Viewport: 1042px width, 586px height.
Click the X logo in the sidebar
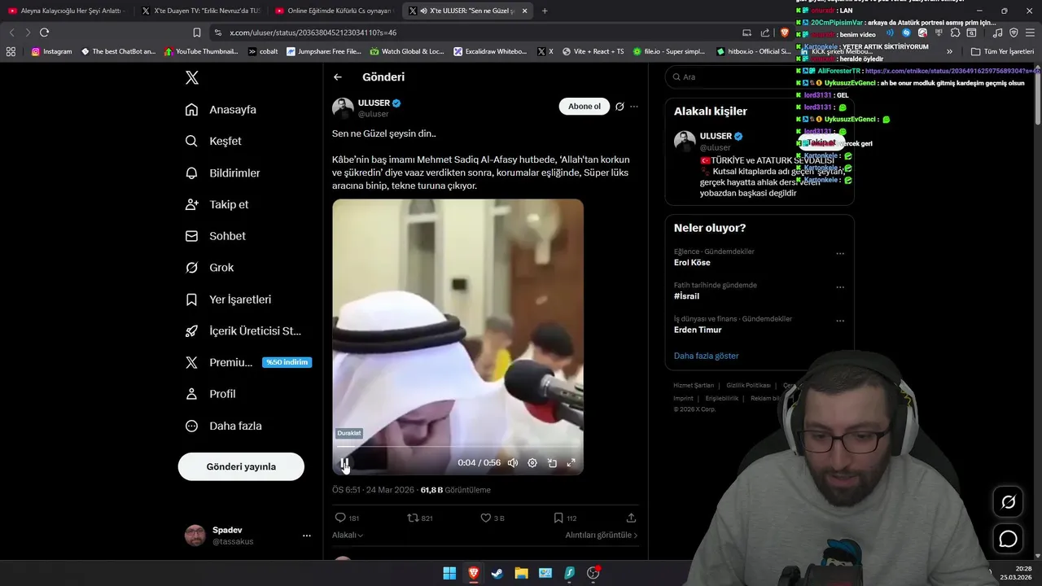click(192, 78)
